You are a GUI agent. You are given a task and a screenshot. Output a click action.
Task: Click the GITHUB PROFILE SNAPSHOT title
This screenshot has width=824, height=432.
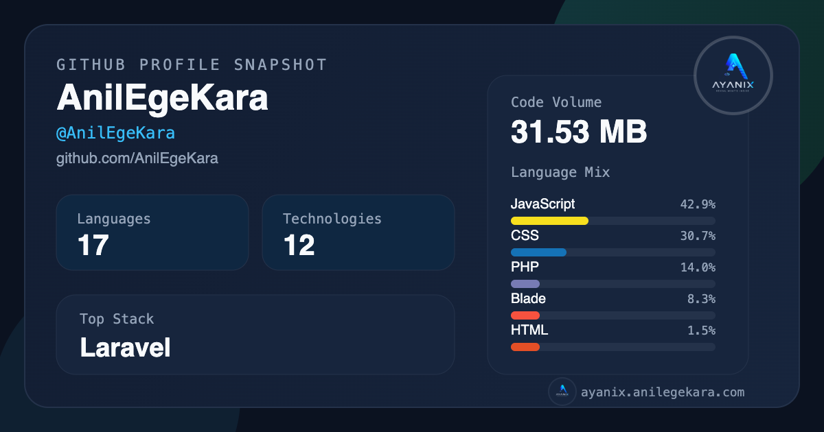point(192,64)
